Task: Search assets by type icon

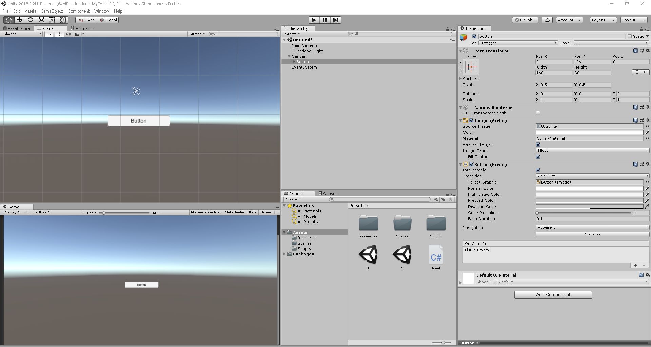Action: (x=436, y=199)
